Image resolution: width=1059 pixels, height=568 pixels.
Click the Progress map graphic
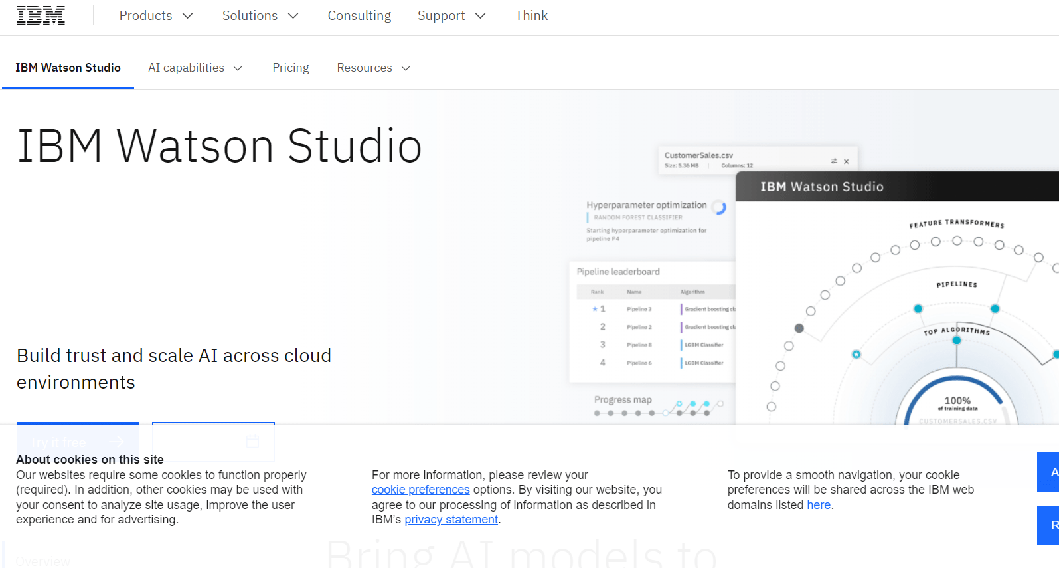659,408
